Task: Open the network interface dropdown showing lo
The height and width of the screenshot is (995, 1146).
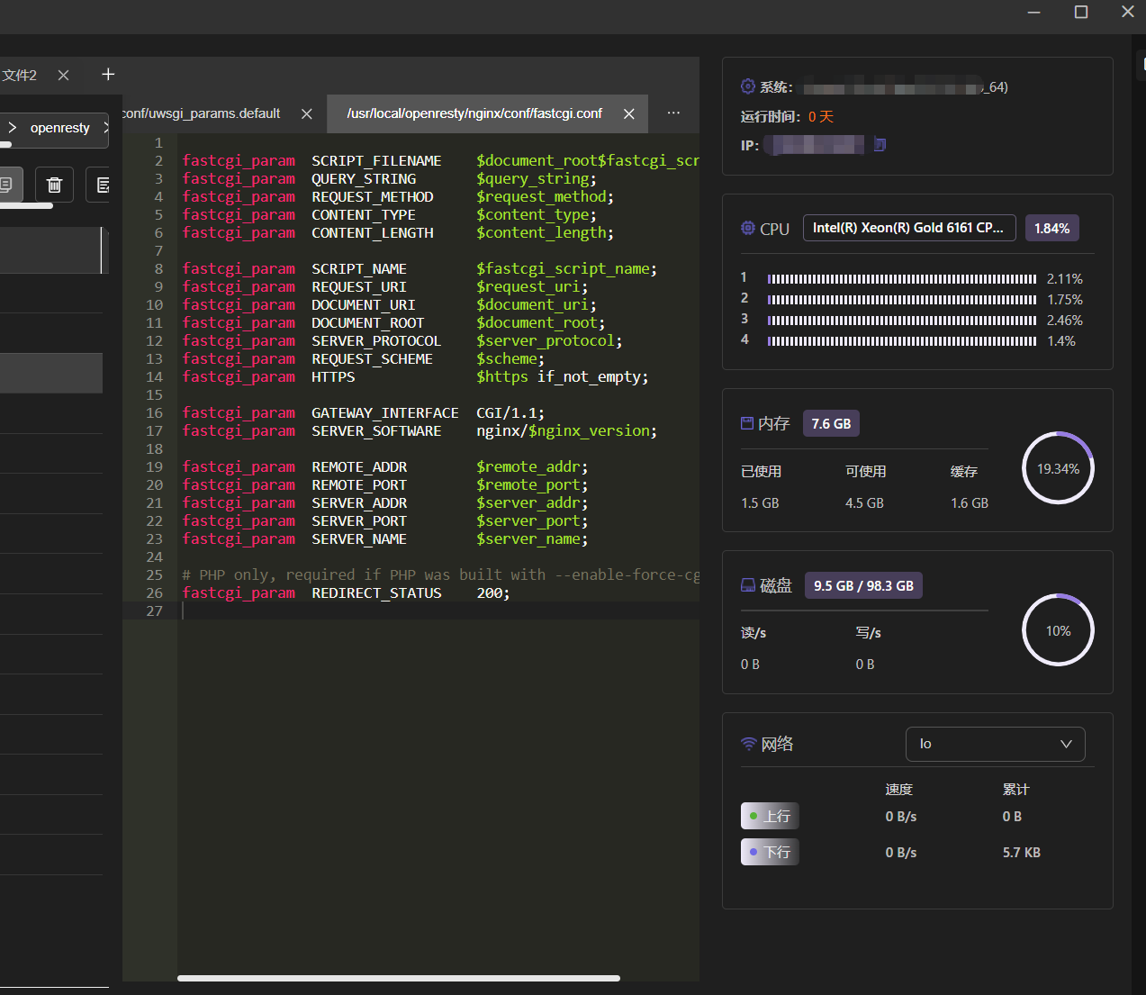Action: click(995, 744)
